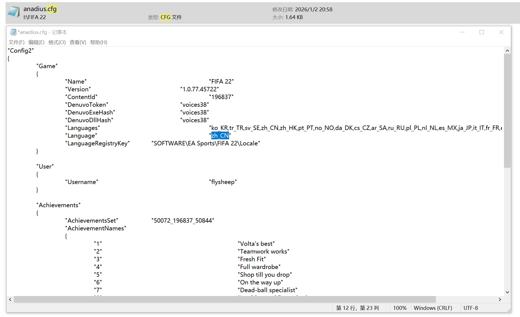The width and height of the screenshot is (520, 317).
Task: Click the "AchievementsSet" key text
Action: coord(92,220)
